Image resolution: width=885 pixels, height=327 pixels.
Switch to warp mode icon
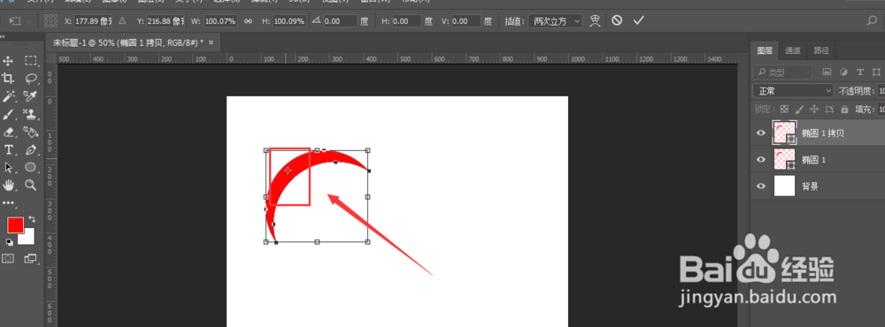pos(595,21)
